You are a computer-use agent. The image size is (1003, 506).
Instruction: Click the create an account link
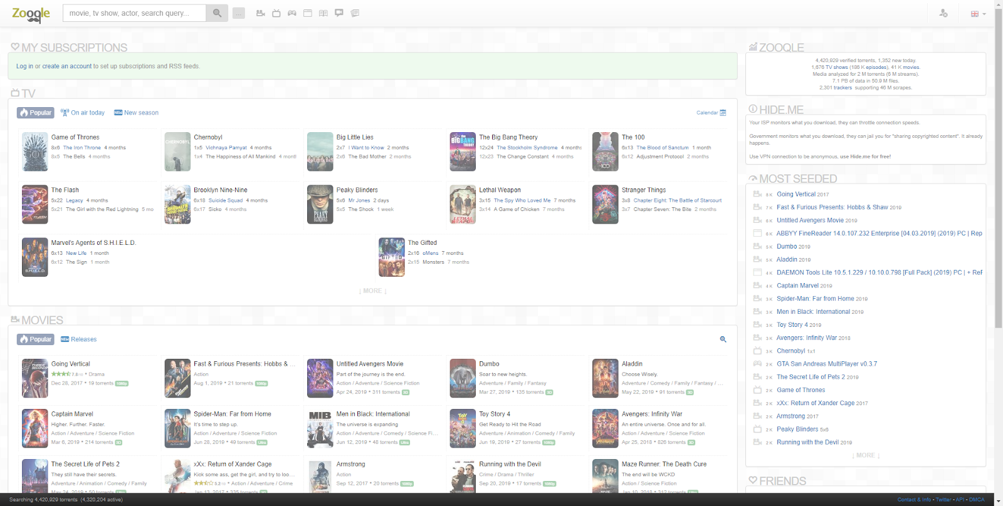pyautogui.click(x=67, y=66)
